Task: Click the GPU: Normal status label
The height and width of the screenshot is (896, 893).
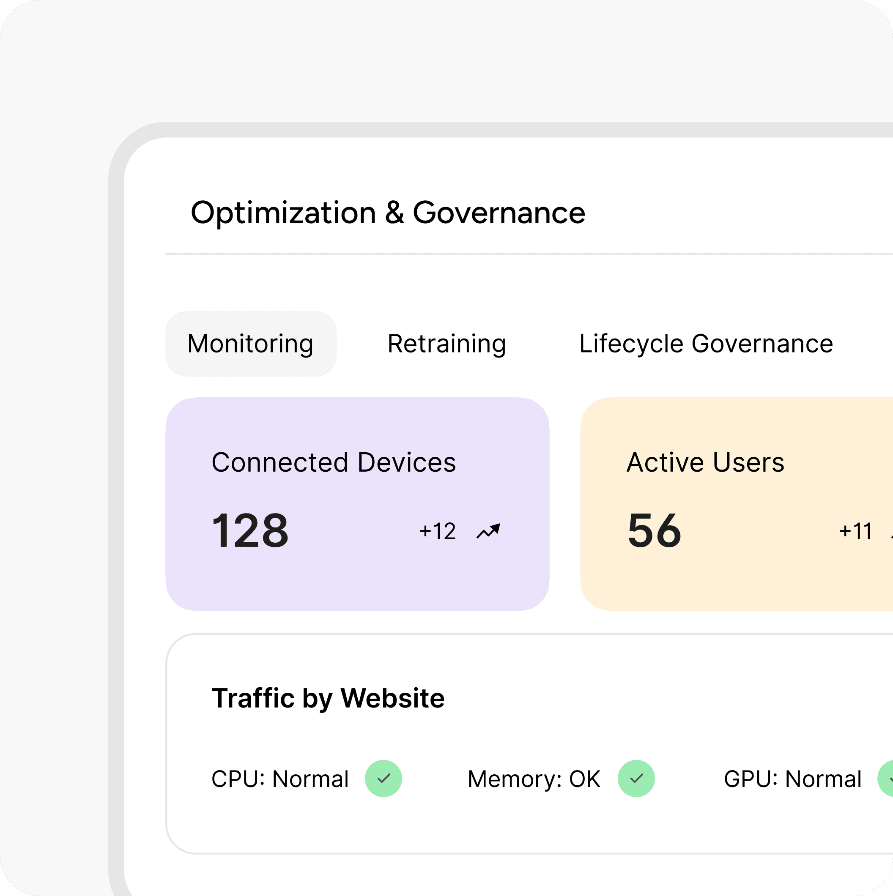Action: pyautogui.click(x=793, y=779)
